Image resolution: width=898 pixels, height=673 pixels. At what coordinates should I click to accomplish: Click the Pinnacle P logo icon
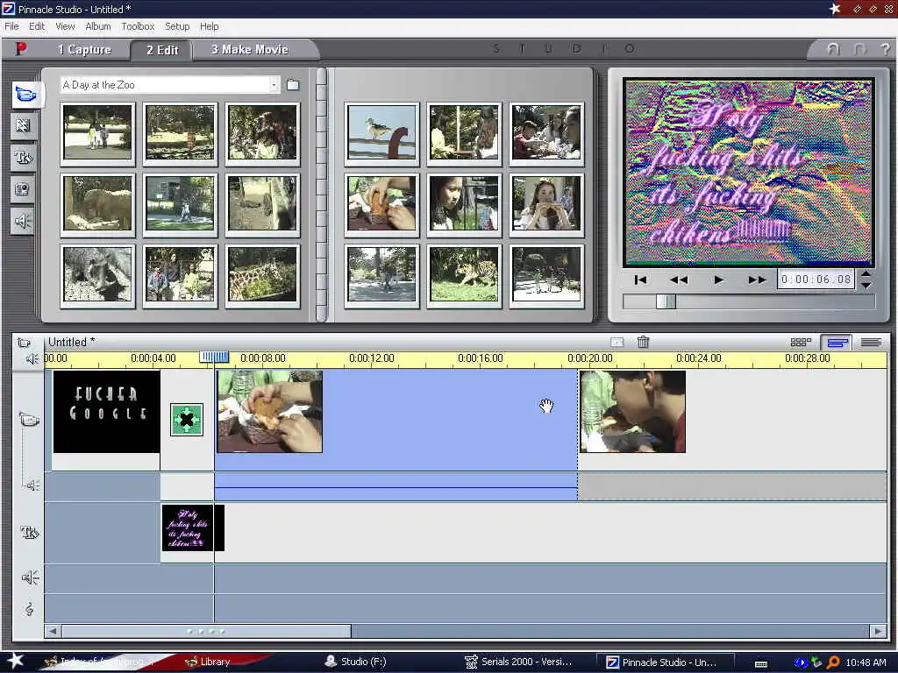pyautogui.click(x=21, y=49)
